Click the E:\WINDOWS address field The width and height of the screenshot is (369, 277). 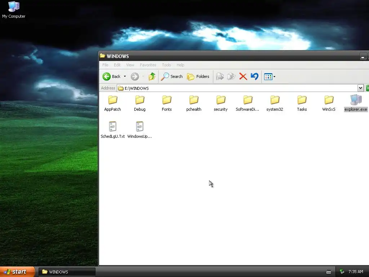coord(237,88)
